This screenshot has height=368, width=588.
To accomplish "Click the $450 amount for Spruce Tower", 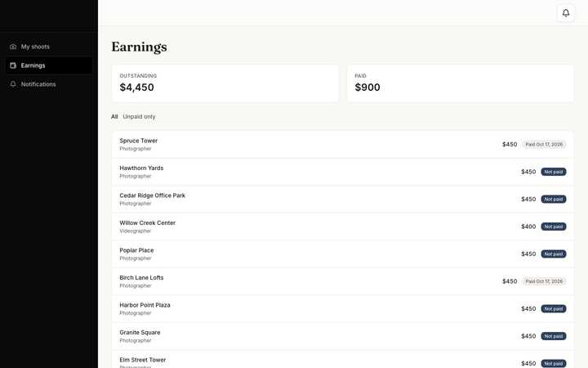I will pos(510,145).
